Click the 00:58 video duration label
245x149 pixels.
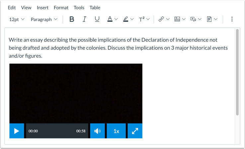coord(81,131)
